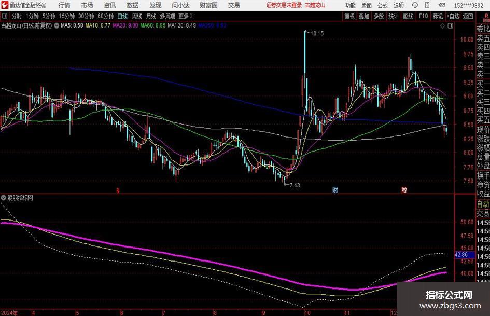Open the 数据 menu

coord(133,5)
